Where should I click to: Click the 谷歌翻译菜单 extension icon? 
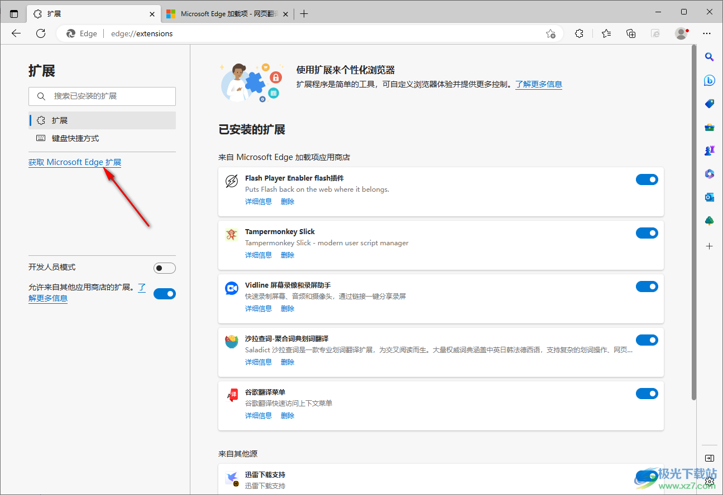pos(231,395)
